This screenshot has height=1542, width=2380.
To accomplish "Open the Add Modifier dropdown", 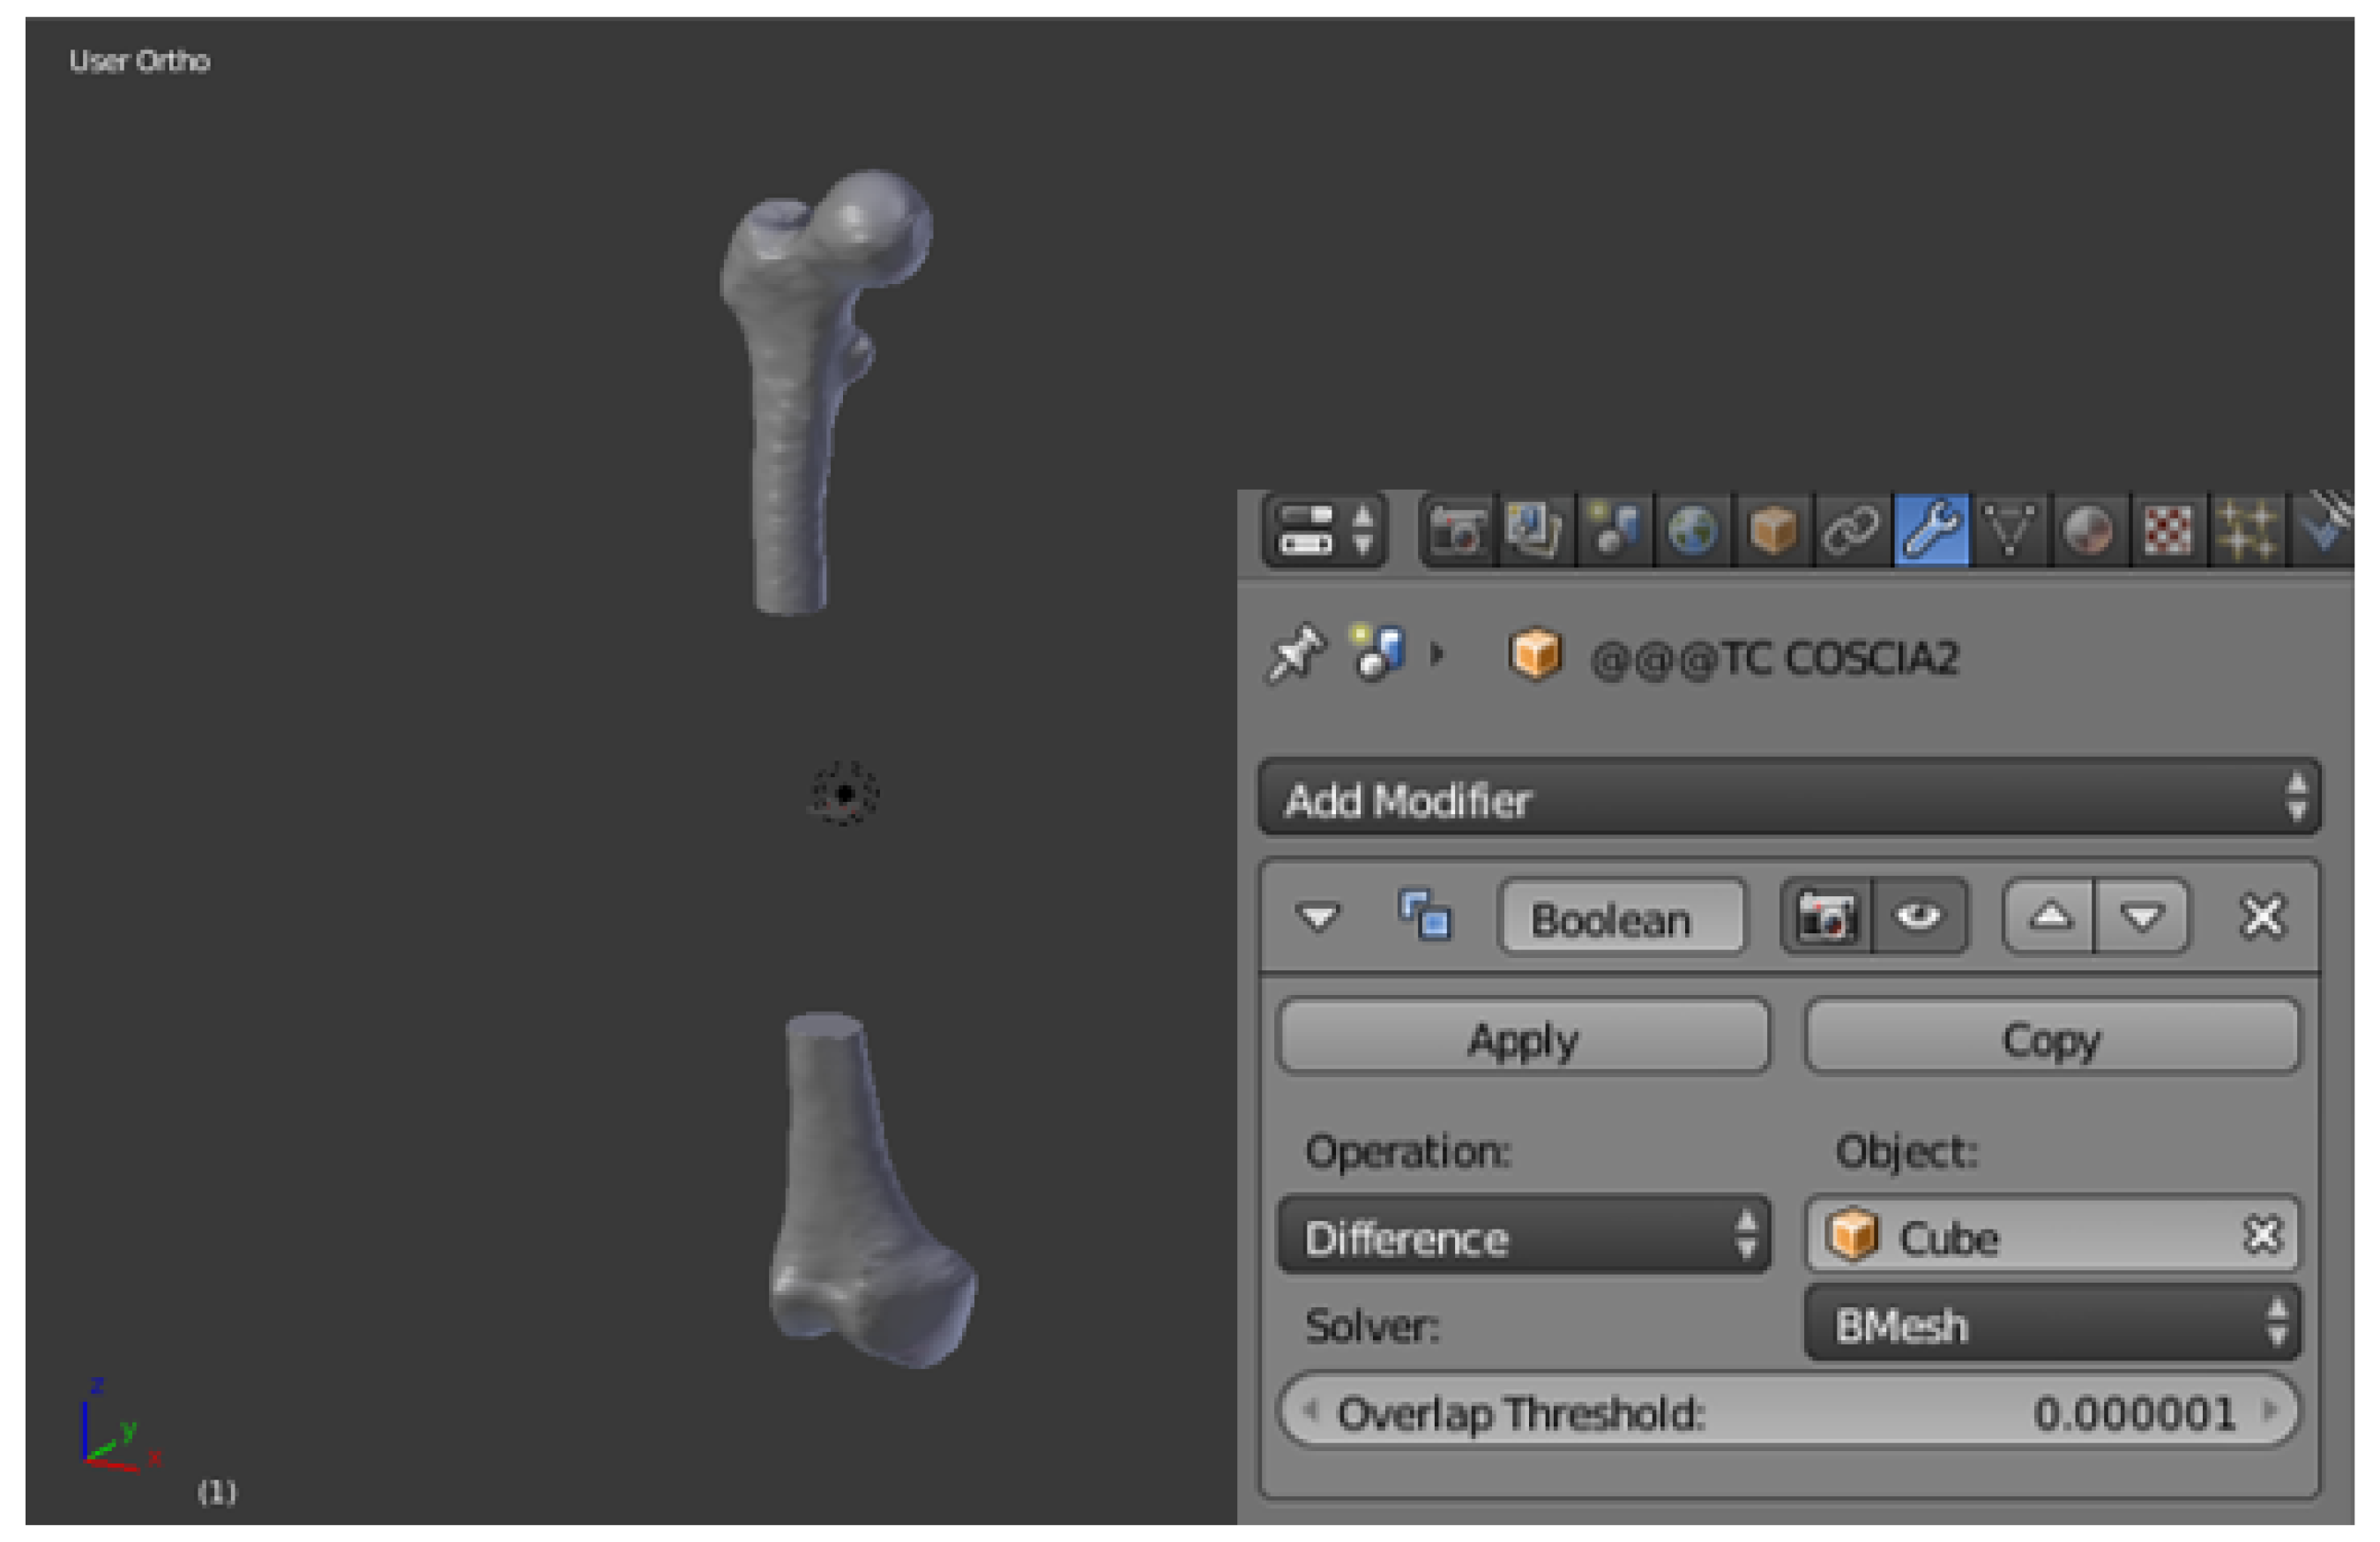I will coord(1788,798).
